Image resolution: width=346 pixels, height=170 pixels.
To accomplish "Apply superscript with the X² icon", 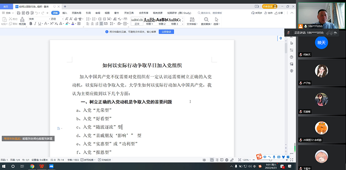I will pos(52,24).
